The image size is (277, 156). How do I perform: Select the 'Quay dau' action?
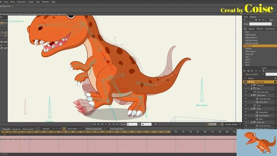coord(249,54)
